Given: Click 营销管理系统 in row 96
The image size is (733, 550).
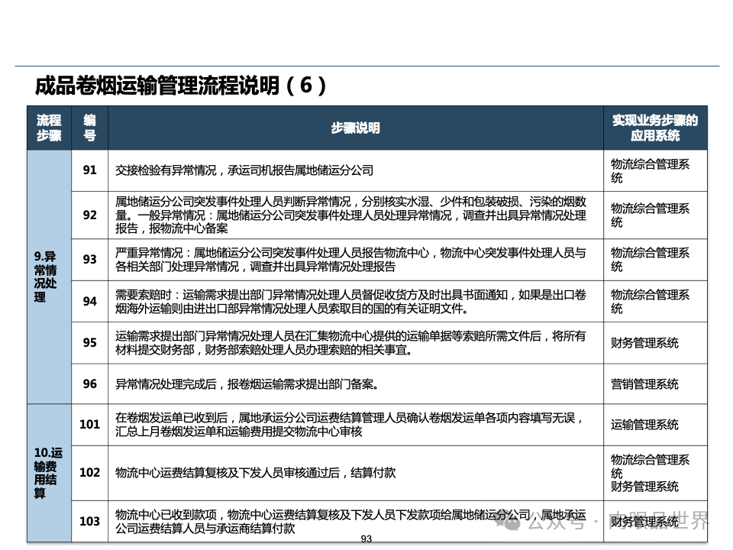Looking at the screenshot, I should tap(644, 384).
